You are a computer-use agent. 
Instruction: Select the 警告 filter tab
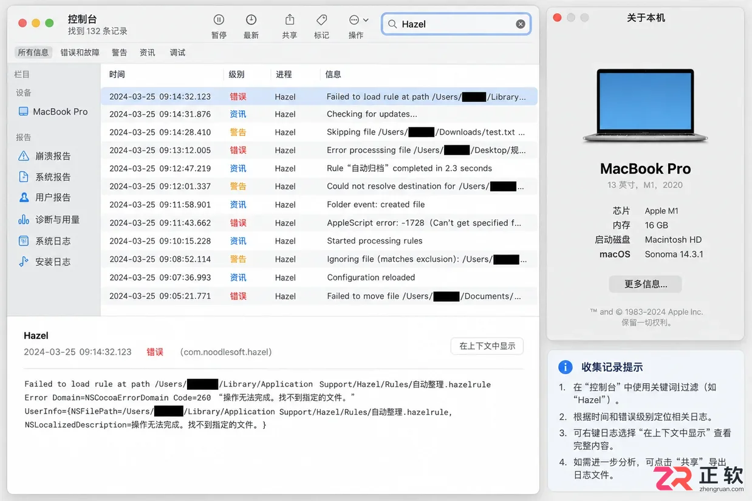click(120, 53)
